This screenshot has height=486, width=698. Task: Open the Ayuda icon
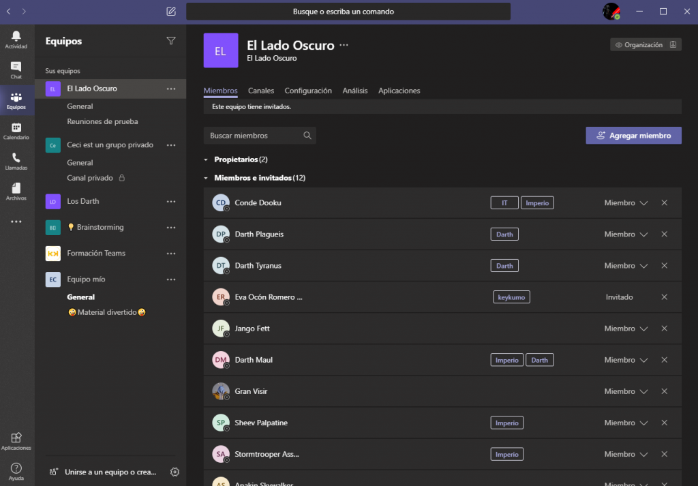(x=16, y=470)
